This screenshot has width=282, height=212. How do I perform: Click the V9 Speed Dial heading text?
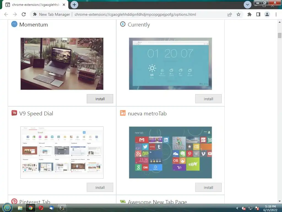(36, 113)
